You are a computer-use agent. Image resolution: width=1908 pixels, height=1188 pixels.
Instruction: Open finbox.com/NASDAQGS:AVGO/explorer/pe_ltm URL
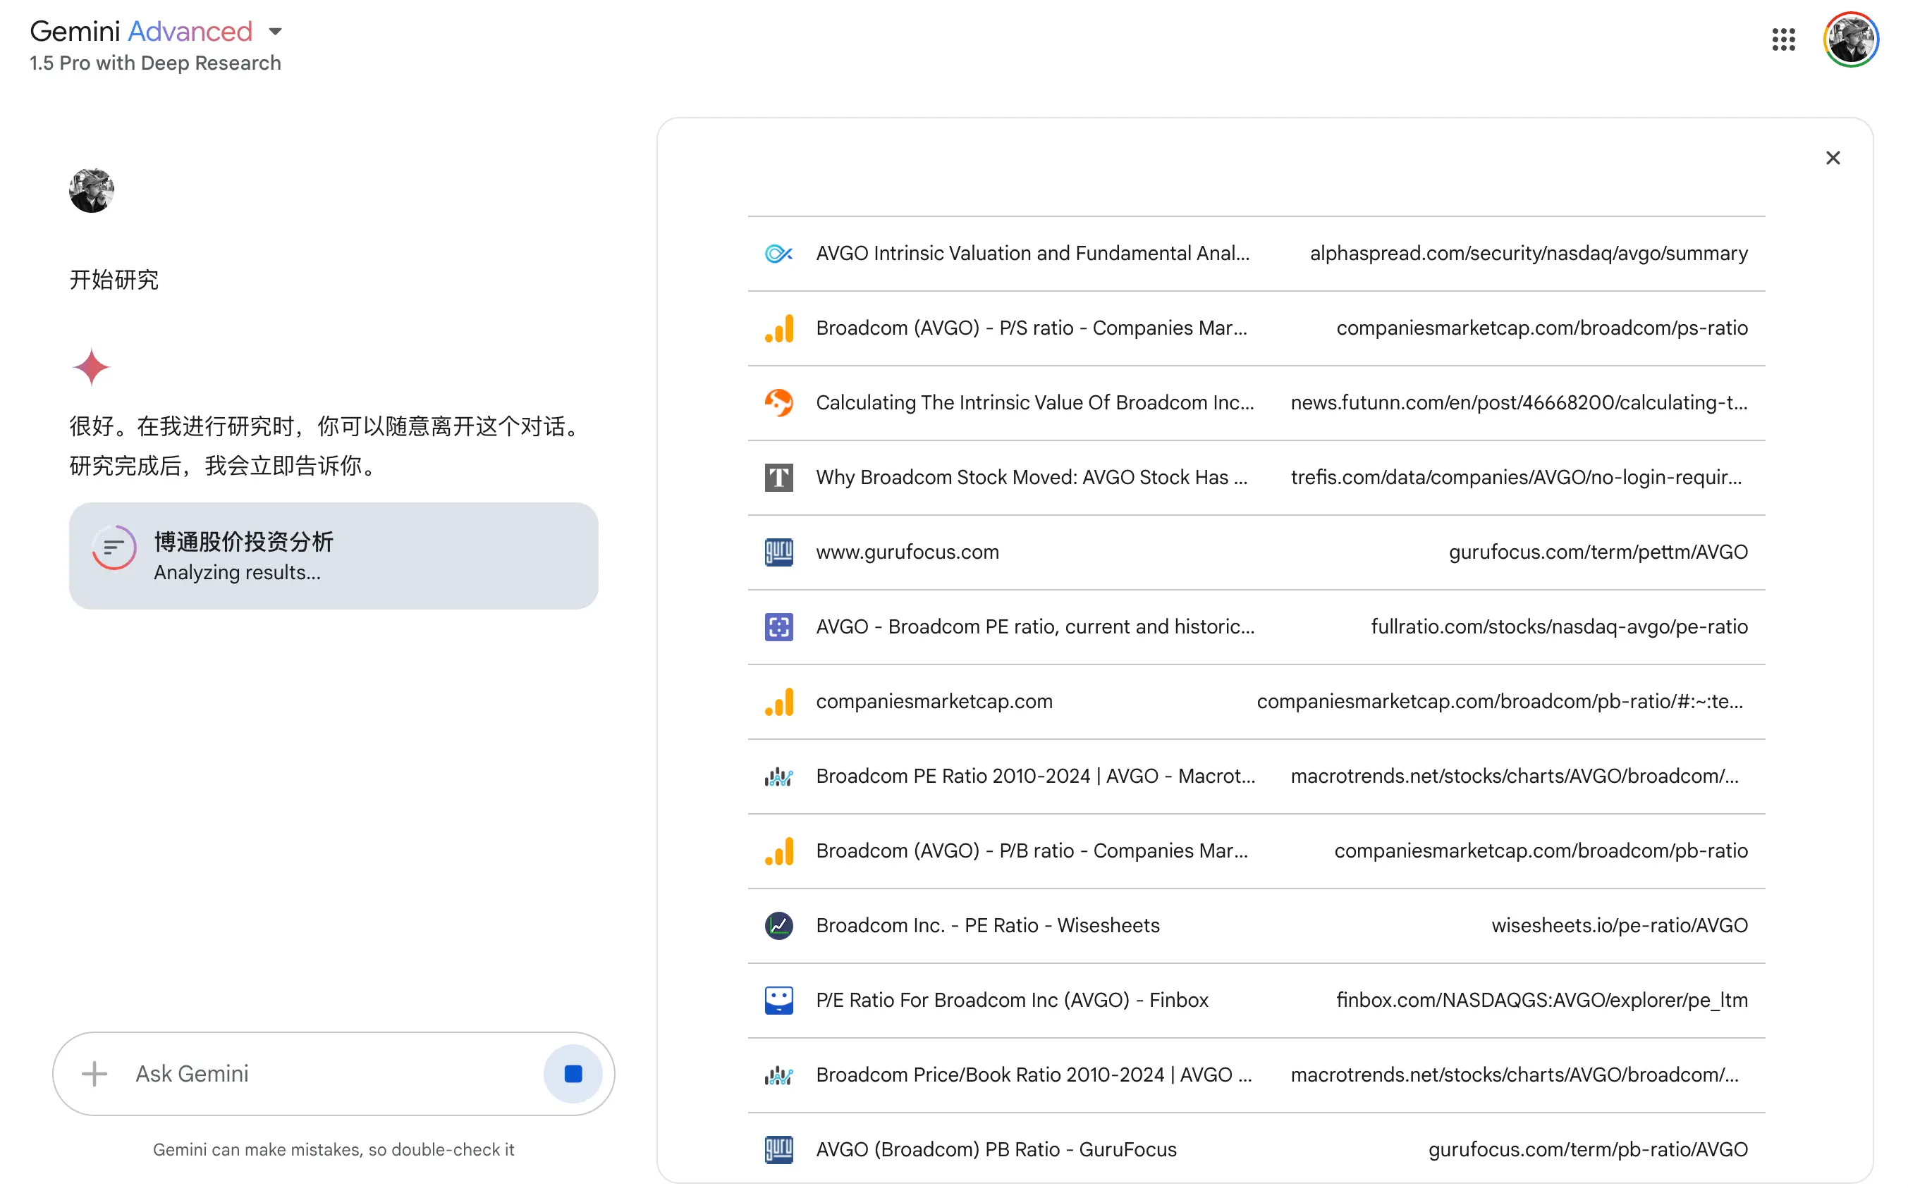pos(1541,999)
